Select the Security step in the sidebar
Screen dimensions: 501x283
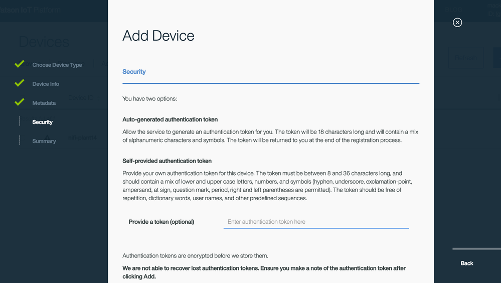[43, 122]
